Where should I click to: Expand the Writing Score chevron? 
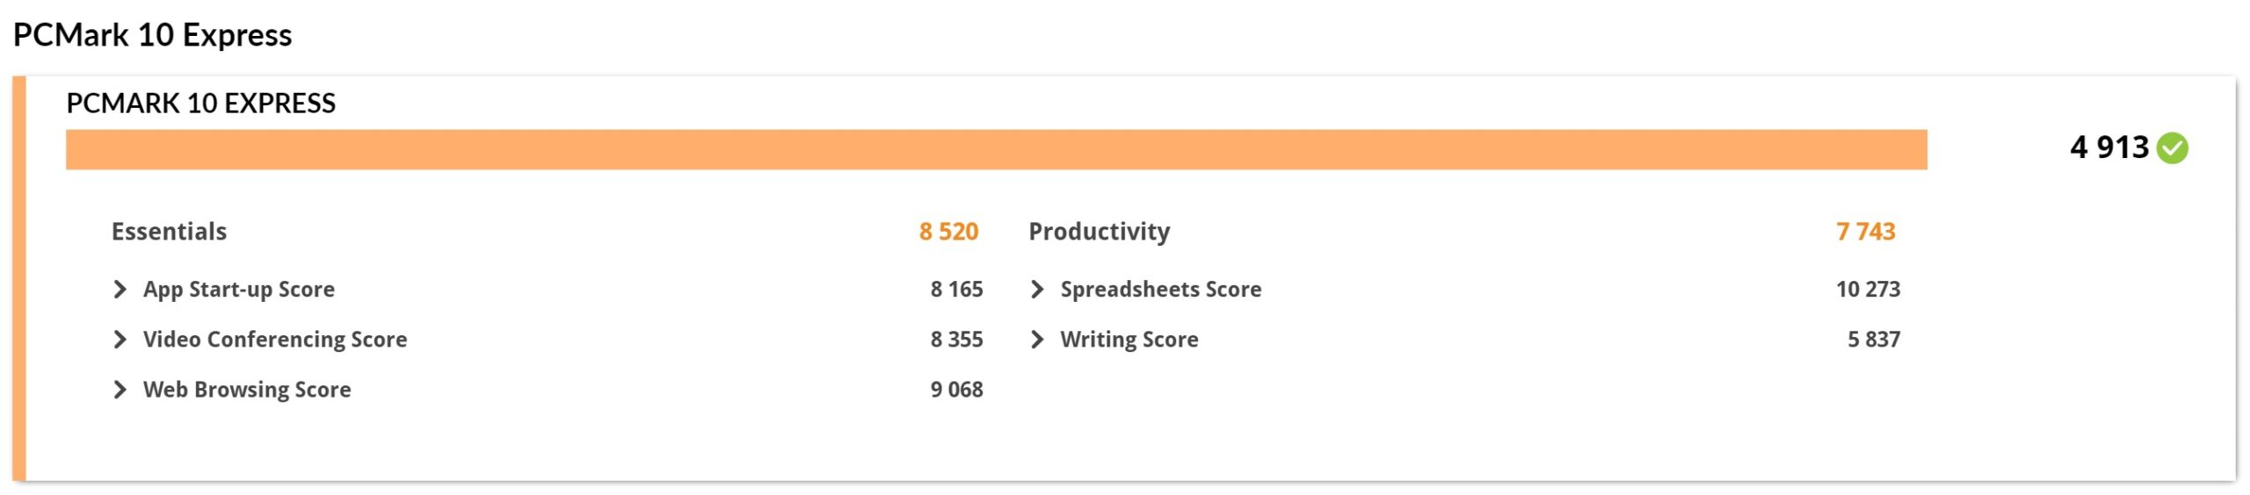click(x=1037, y=340)
